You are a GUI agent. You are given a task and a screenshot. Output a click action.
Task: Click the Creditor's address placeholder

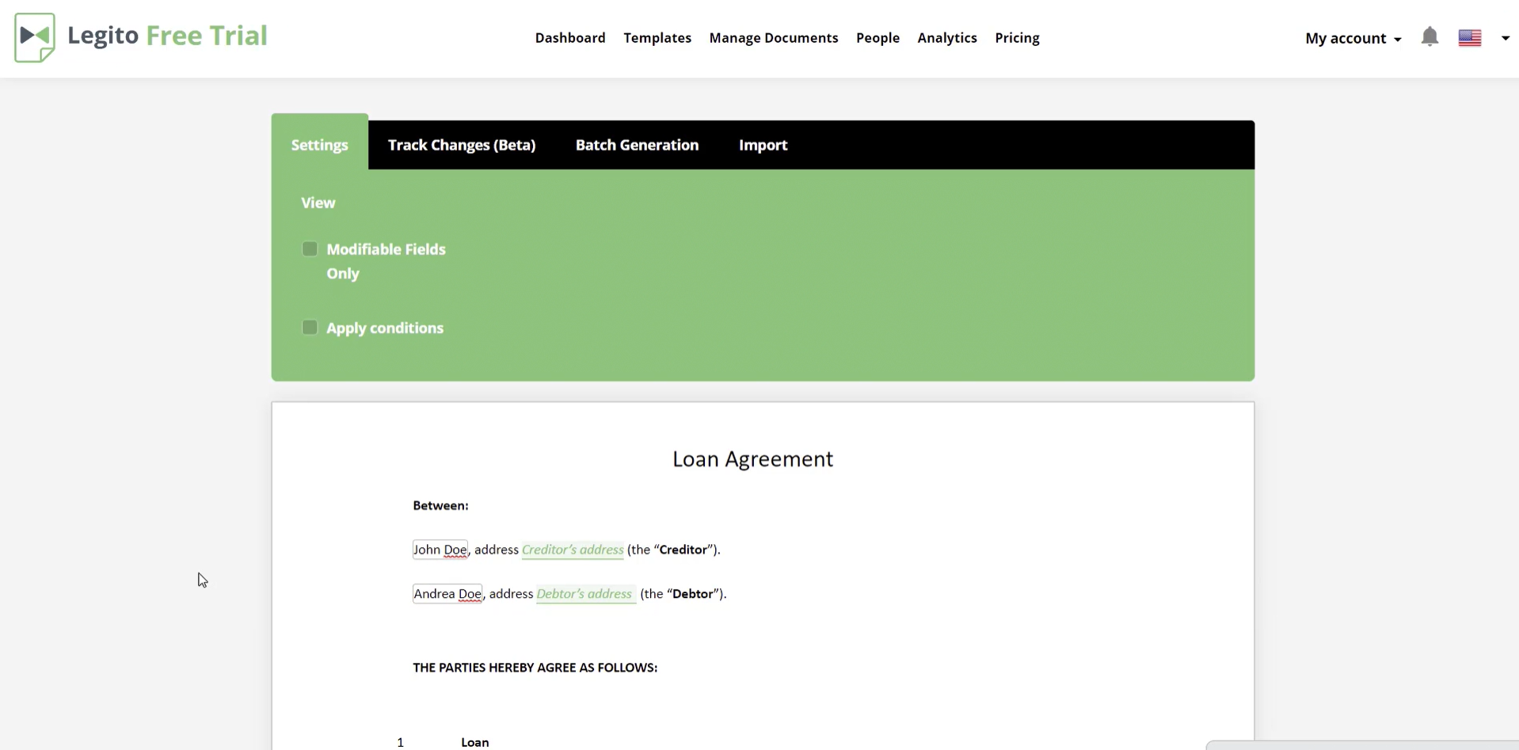point(573,550)
